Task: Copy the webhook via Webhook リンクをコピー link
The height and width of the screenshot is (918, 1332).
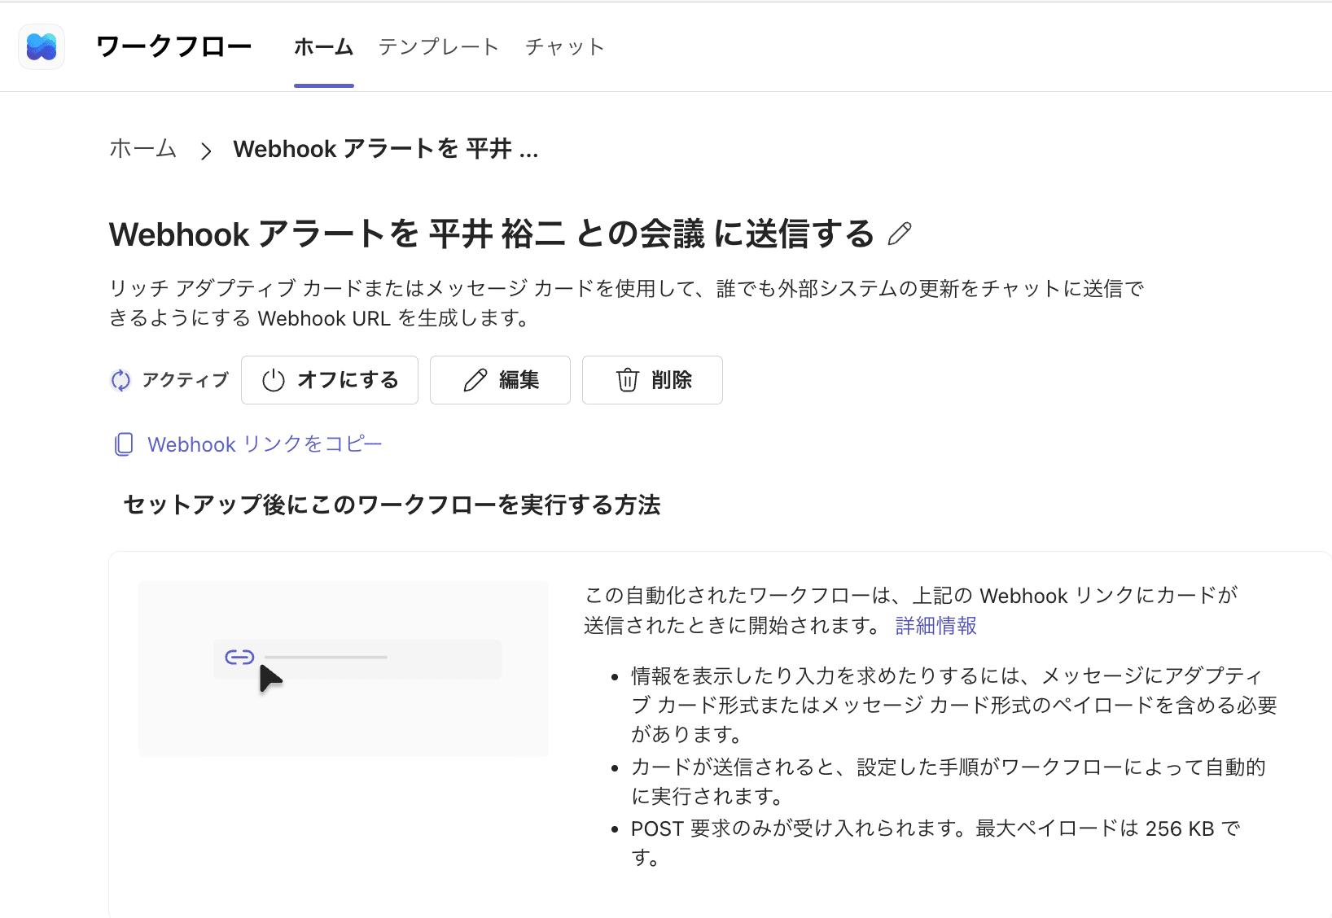Action: (x=265, y=444)
